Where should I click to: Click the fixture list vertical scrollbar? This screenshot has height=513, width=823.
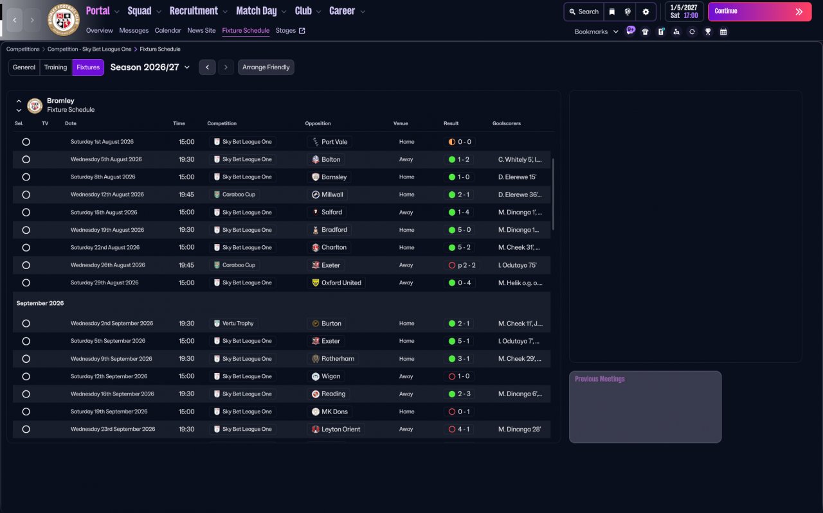pos(553,195)
